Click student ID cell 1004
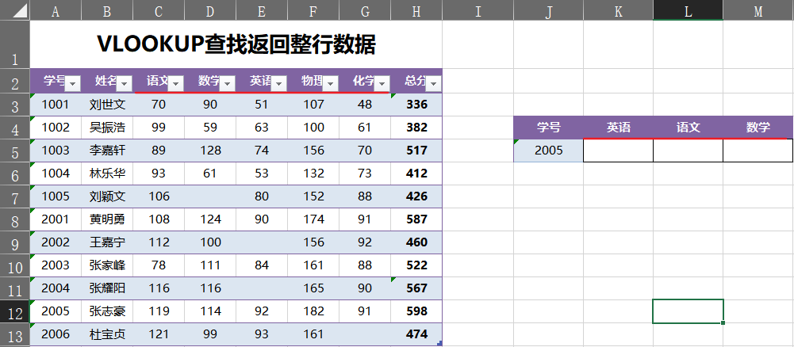This screenshot has width=794, height=347. (56, 173)
